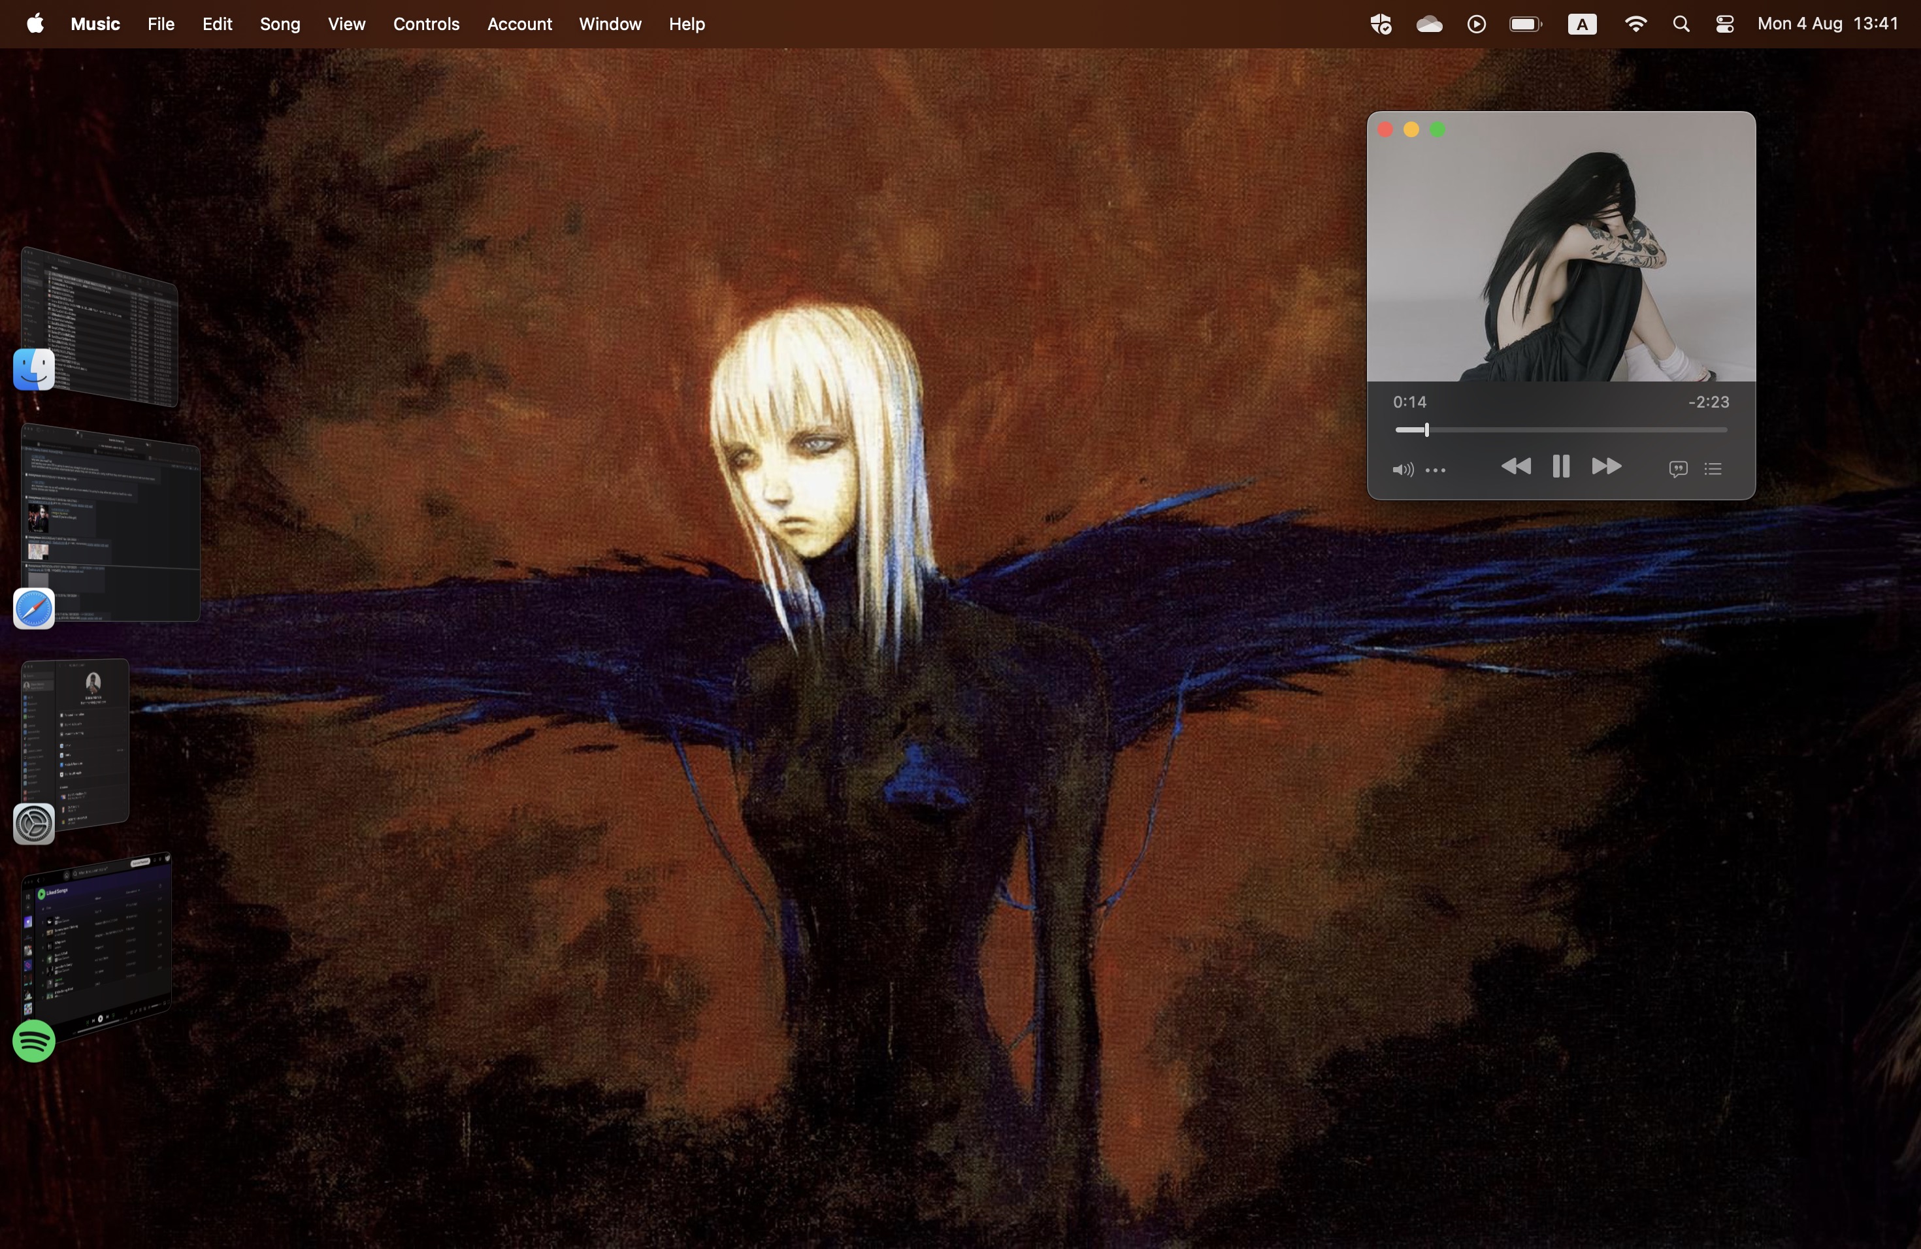Open the input source 'A' menu
Screen dimensions: 1921x1249
pos(1582,24)
